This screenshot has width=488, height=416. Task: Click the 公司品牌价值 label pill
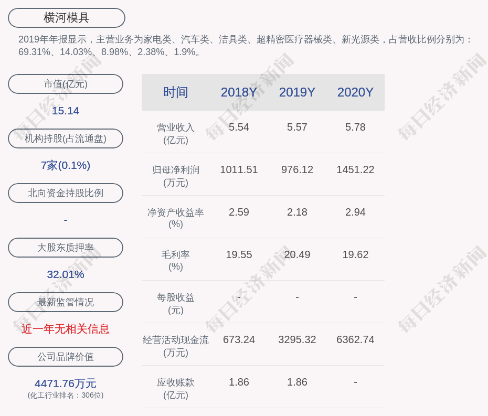pos(66,357)
